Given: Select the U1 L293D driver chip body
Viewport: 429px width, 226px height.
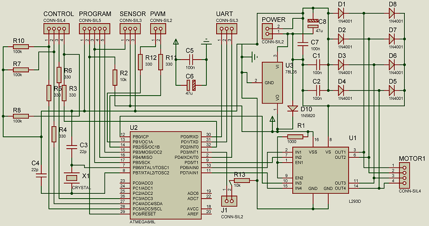Looking at the screenshot, I should pos(321,170).
